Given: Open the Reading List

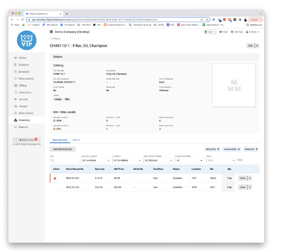Looking at the screenshot, I should click(254, 25).
